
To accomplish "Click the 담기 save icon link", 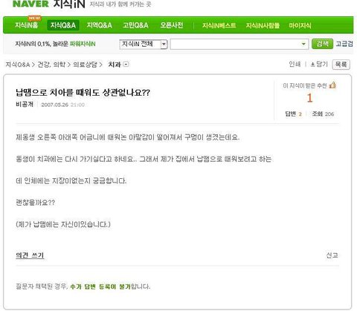I will point(319,65).
